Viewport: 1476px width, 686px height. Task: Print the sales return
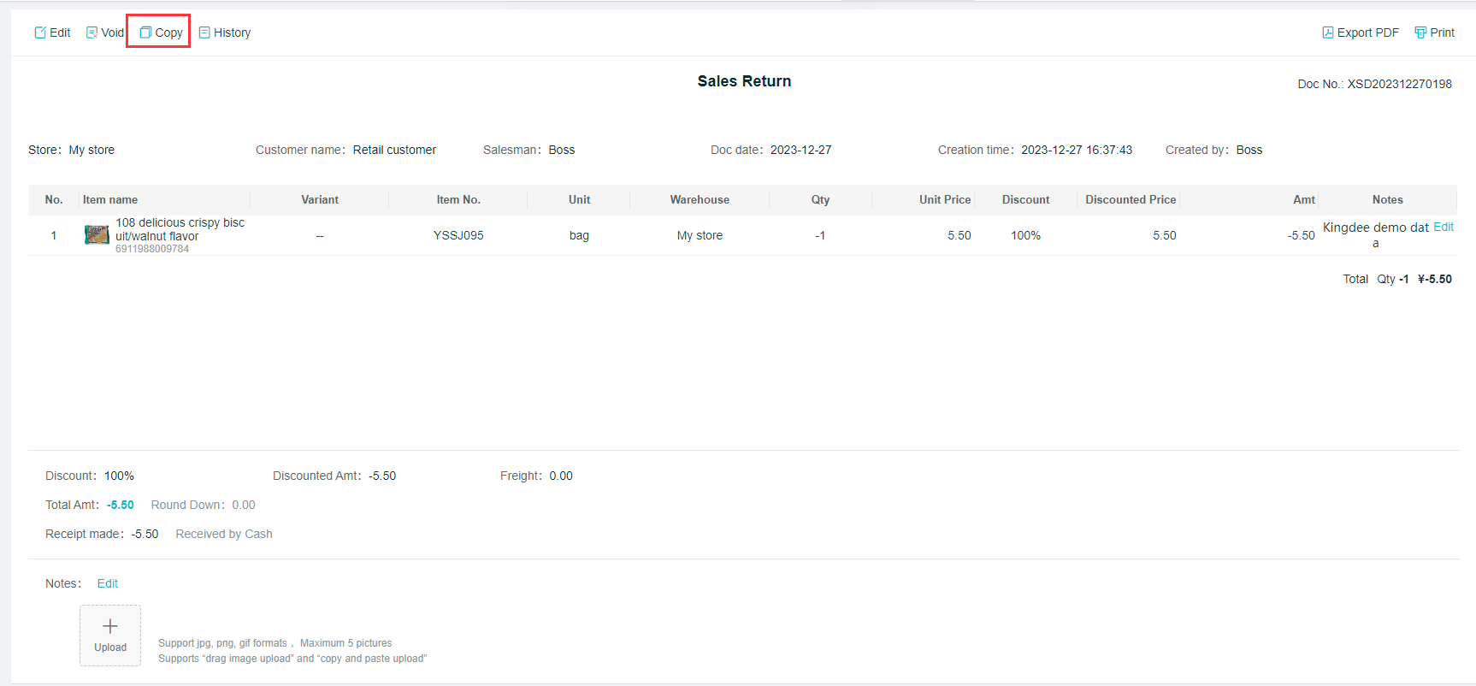point(1433,33)
